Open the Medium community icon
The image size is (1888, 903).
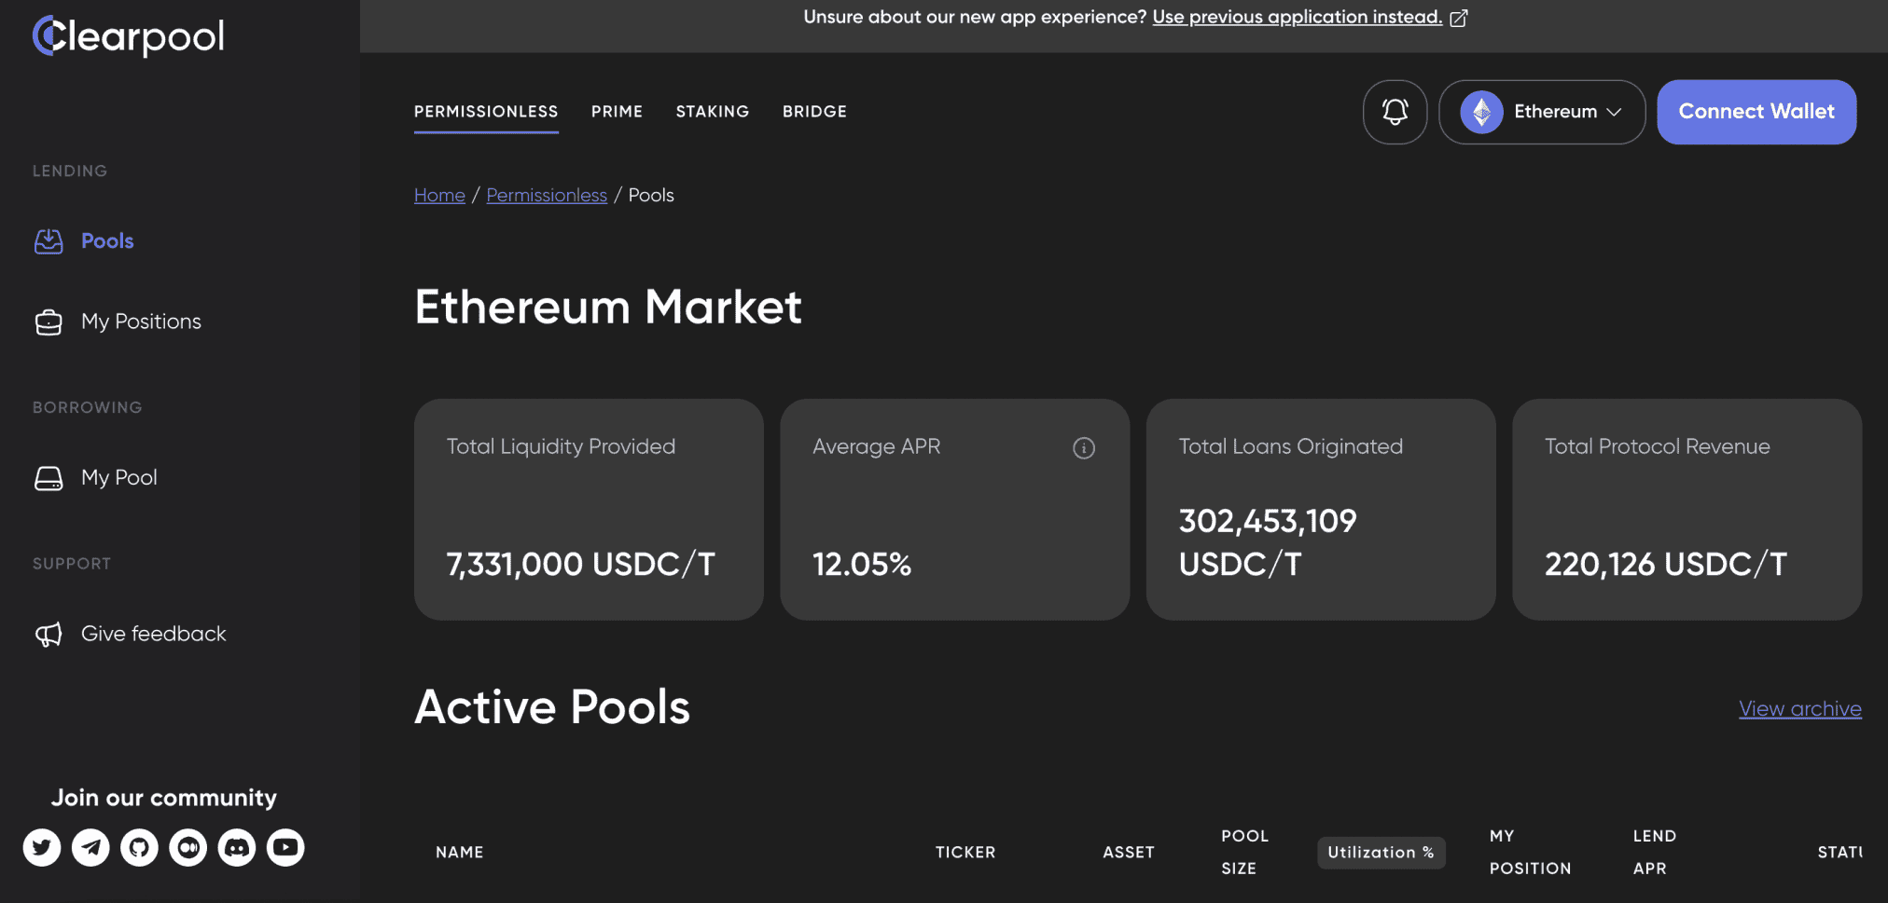(x=188, y=847)
